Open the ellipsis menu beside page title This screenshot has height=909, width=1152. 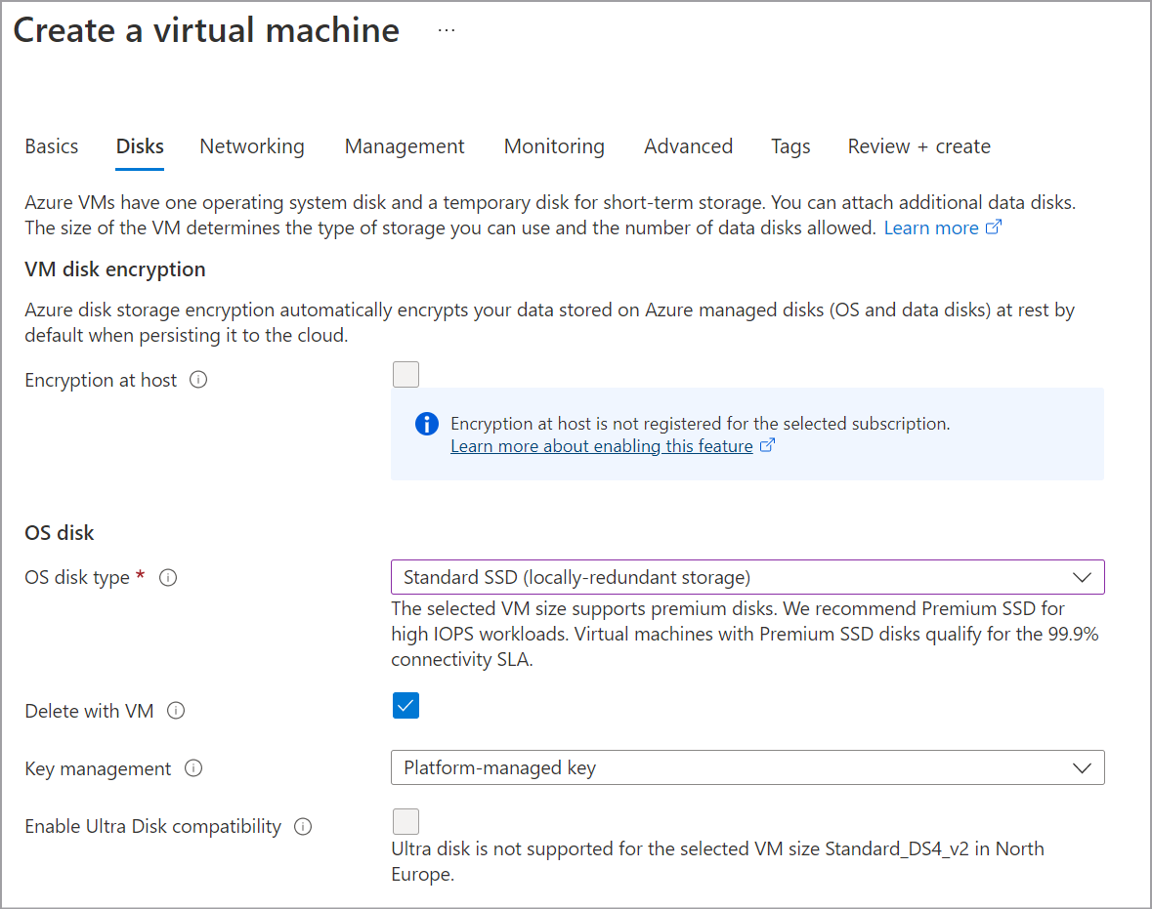click(447, 31)
